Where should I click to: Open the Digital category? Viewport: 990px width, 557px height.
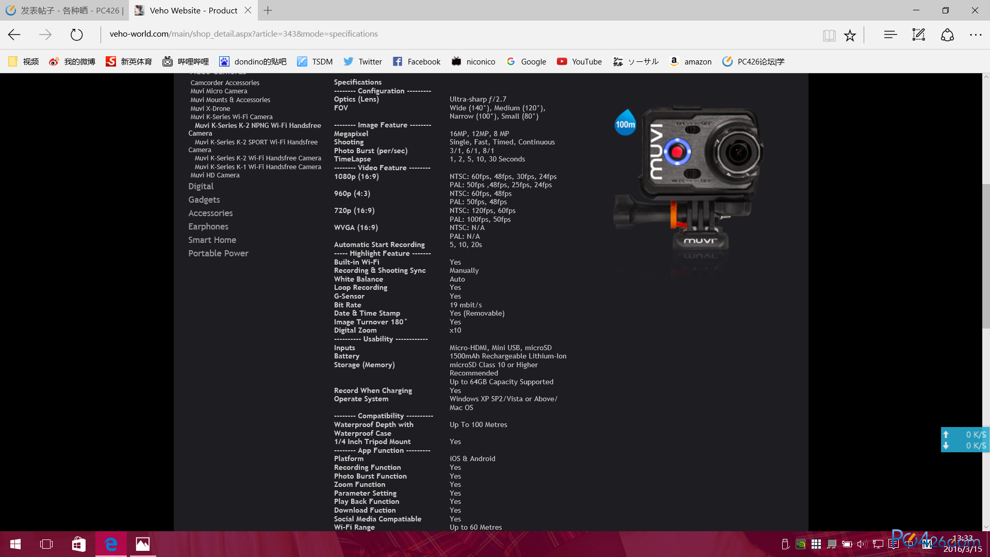201,186
